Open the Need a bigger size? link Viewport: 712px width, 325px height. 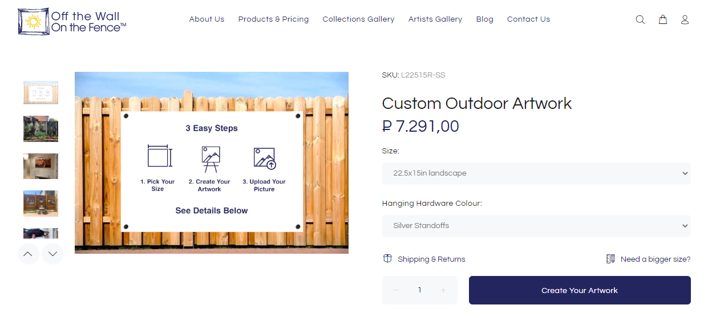point(656,259)
